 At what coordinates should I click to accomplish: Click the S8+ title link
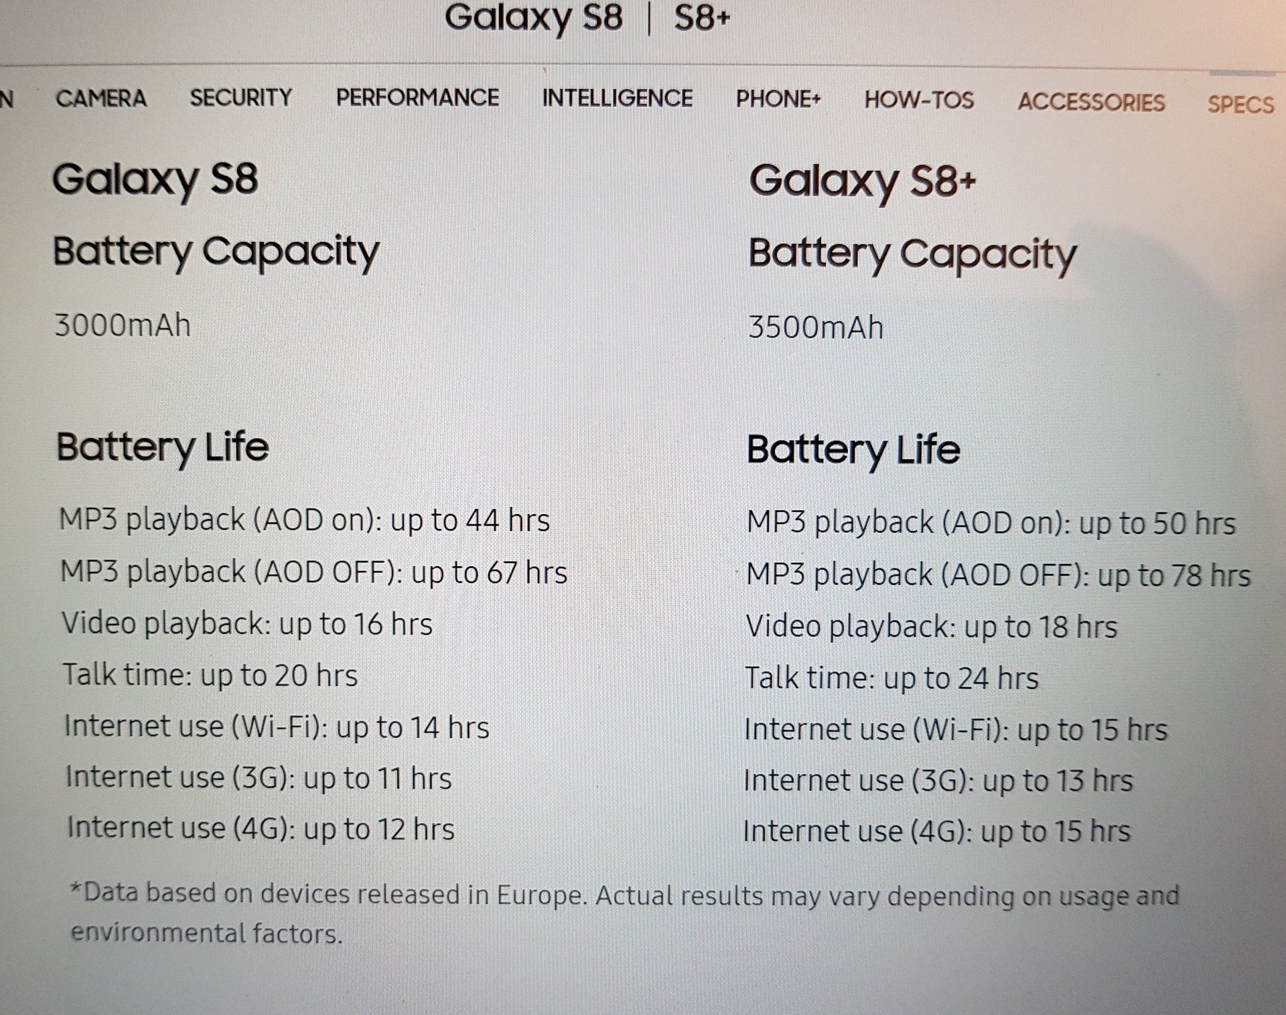click(x=702, y=18)
